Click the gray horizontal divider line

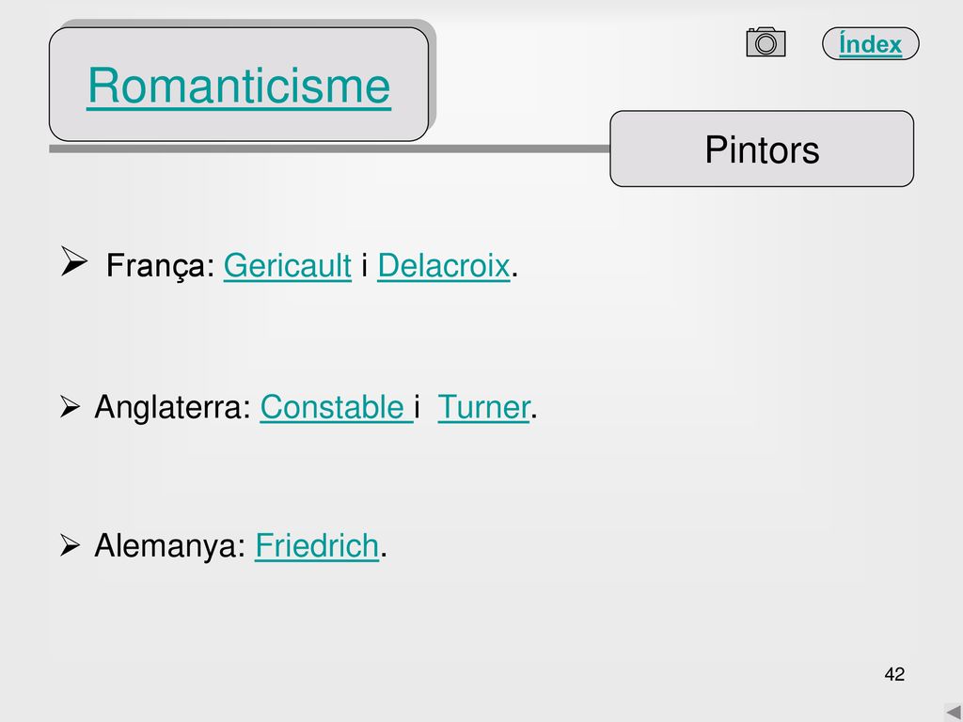[x=329, y=149]
